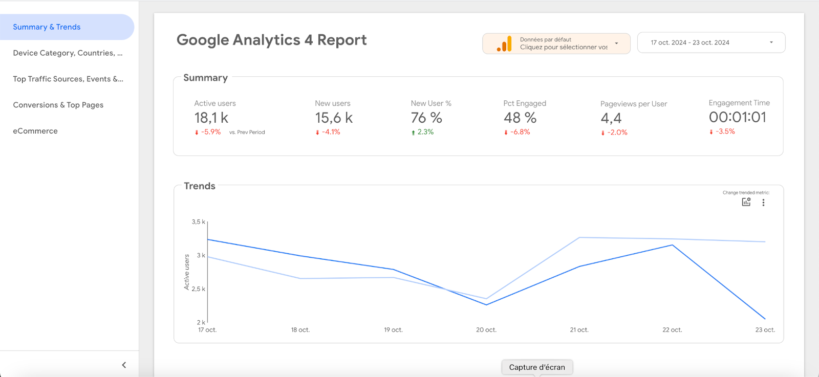Click the -3.5% engagement time change

click(722, 131)
